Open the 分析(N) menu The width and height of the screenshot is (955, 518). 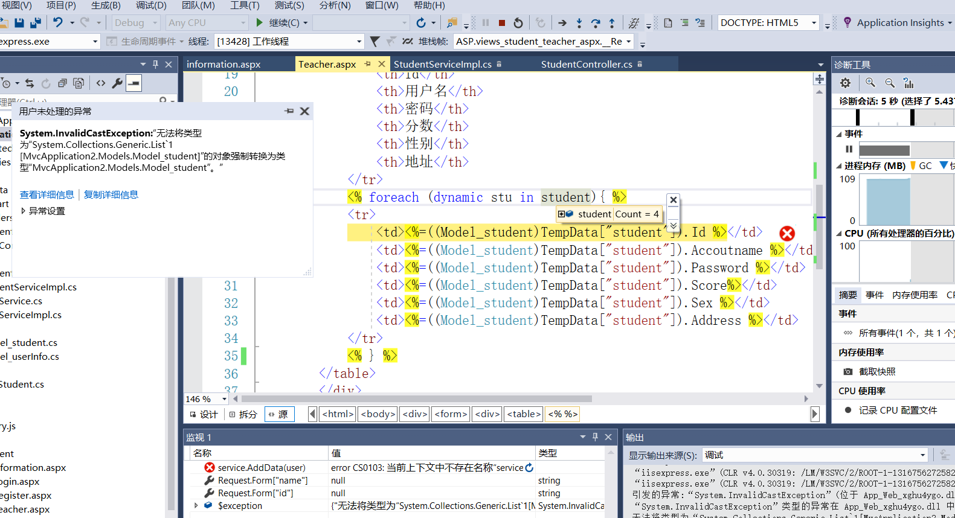point(335,5)
